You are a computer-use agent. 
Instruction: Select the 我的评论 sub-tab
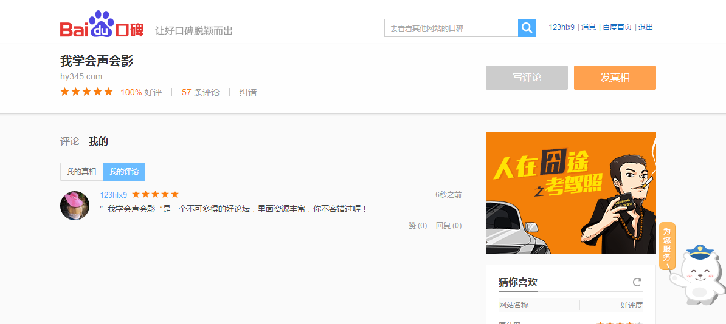[x=124, y=172]
